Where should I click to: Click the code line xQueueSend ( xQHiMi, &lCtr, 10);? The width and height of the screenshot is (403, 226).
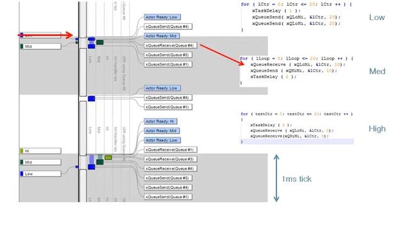294,71
